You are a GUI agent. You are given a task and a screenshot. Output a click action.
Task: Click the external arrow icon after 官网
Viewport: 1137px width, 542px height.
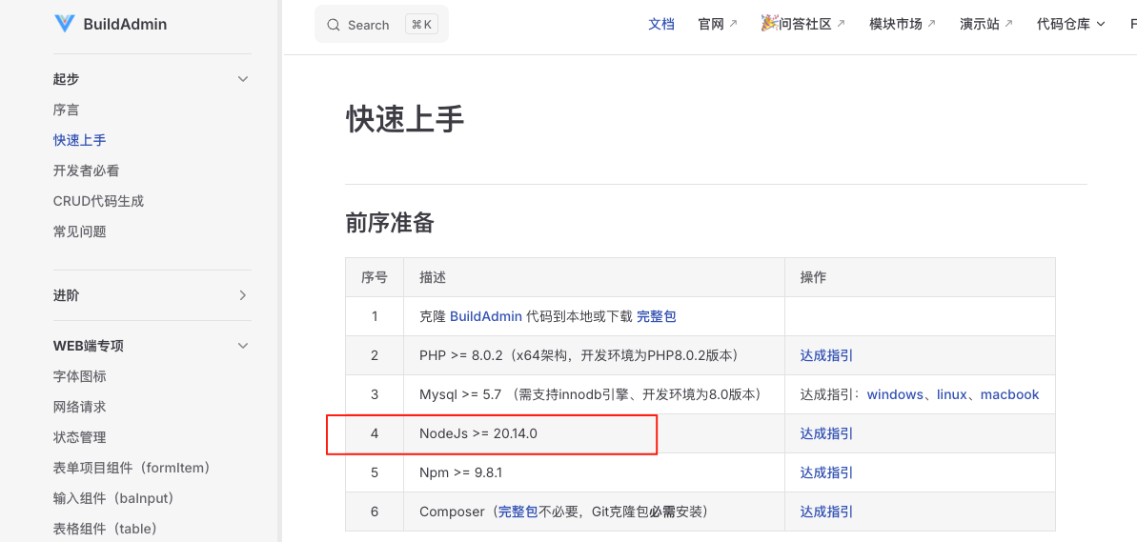click(x=732, y=23)
